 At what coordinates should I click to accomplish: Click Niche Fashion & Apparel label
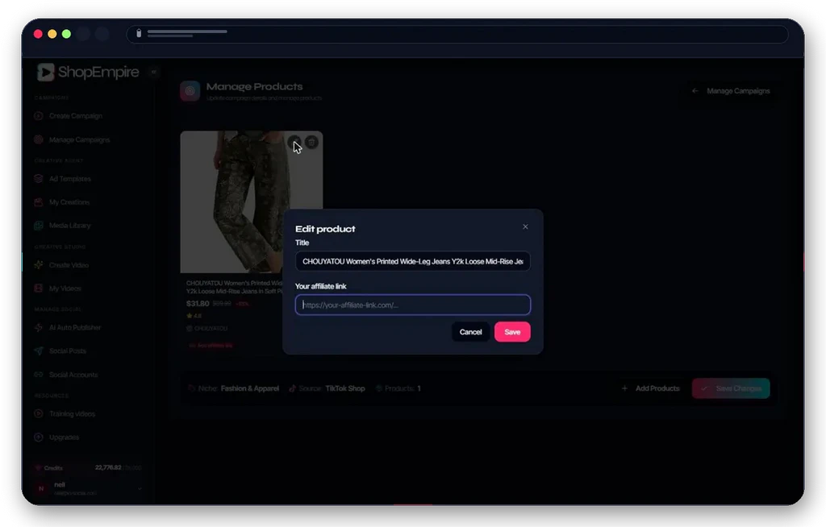pos(233,388)
